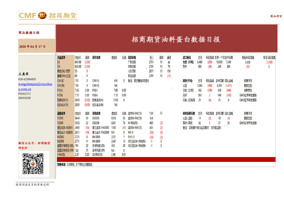Expand the 库存消费天数 section
Viewport: 284px width, 200px height.
(x=189, y=113)
